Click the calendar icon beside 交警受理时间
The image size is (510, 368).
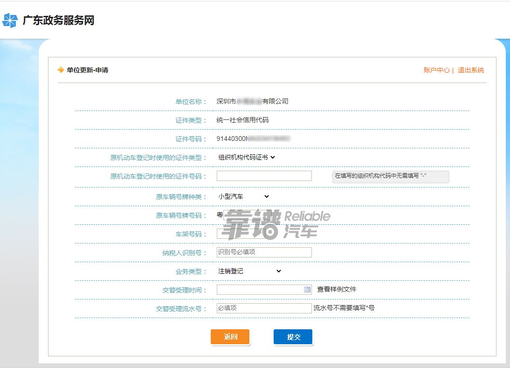307,289
